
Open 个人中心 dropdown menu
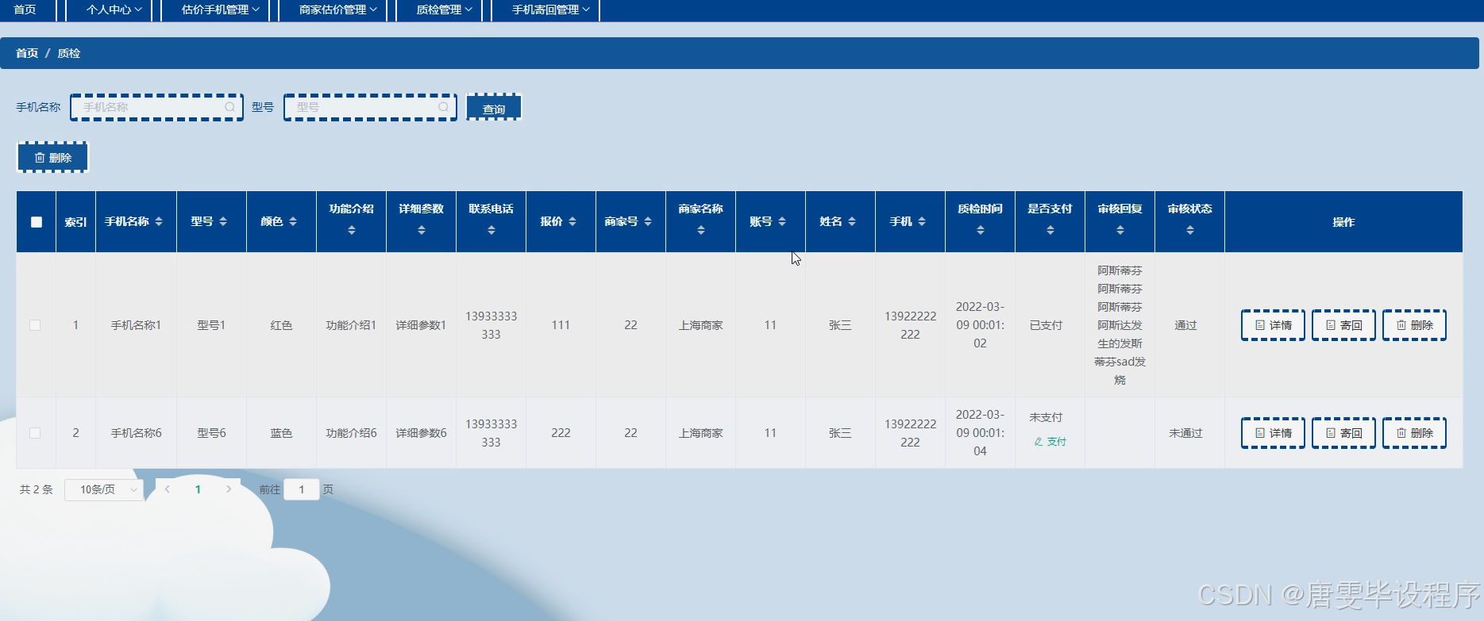pyautogui.click(x=114, y=10)
